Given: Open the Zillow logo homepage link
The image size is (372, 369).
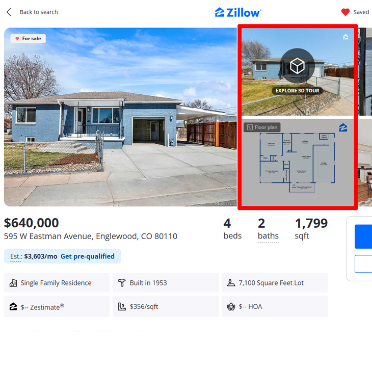Looking at the screenshot, I should 237,13.
